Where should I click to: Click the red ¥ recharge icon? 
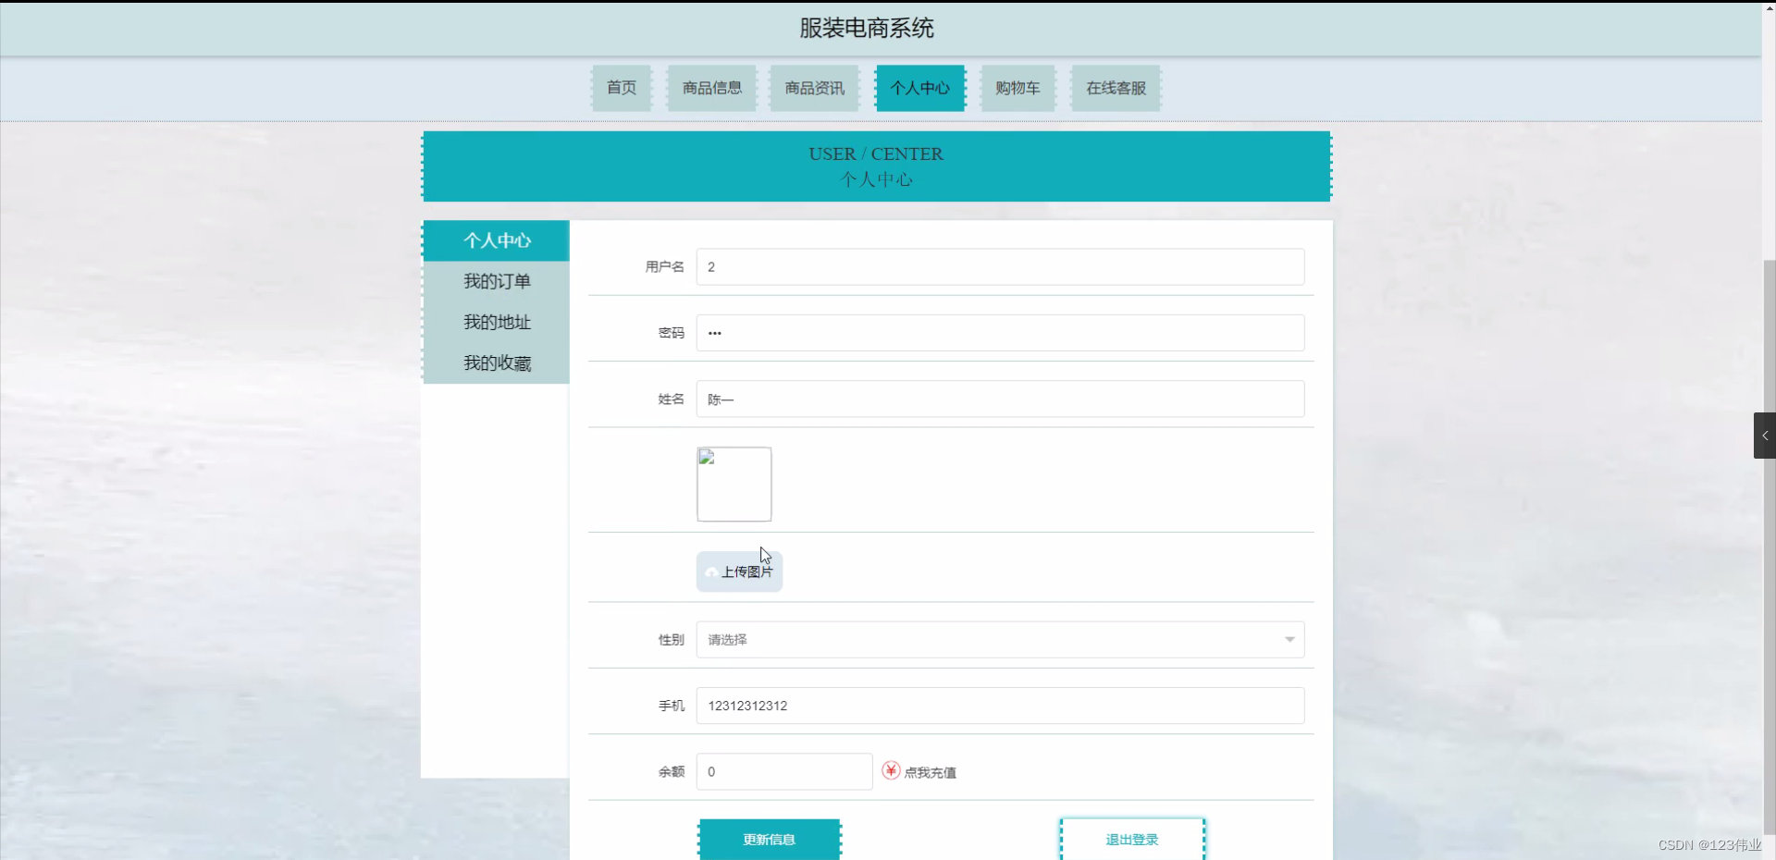(889, 770)
